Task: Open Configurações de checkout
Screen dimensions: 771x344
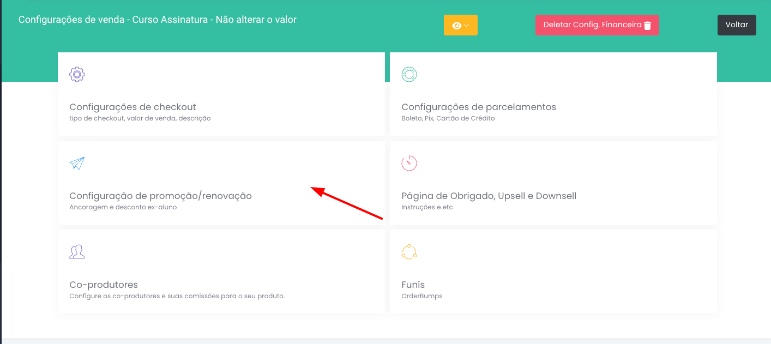Action: 132,107
